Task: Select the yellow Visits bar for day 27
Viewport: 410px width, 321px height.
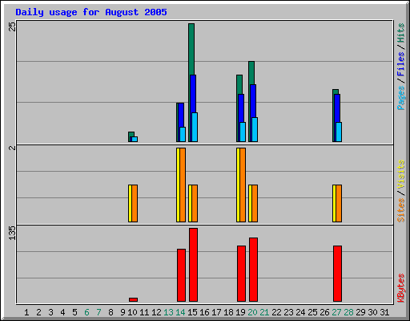Action: [334, 203]
